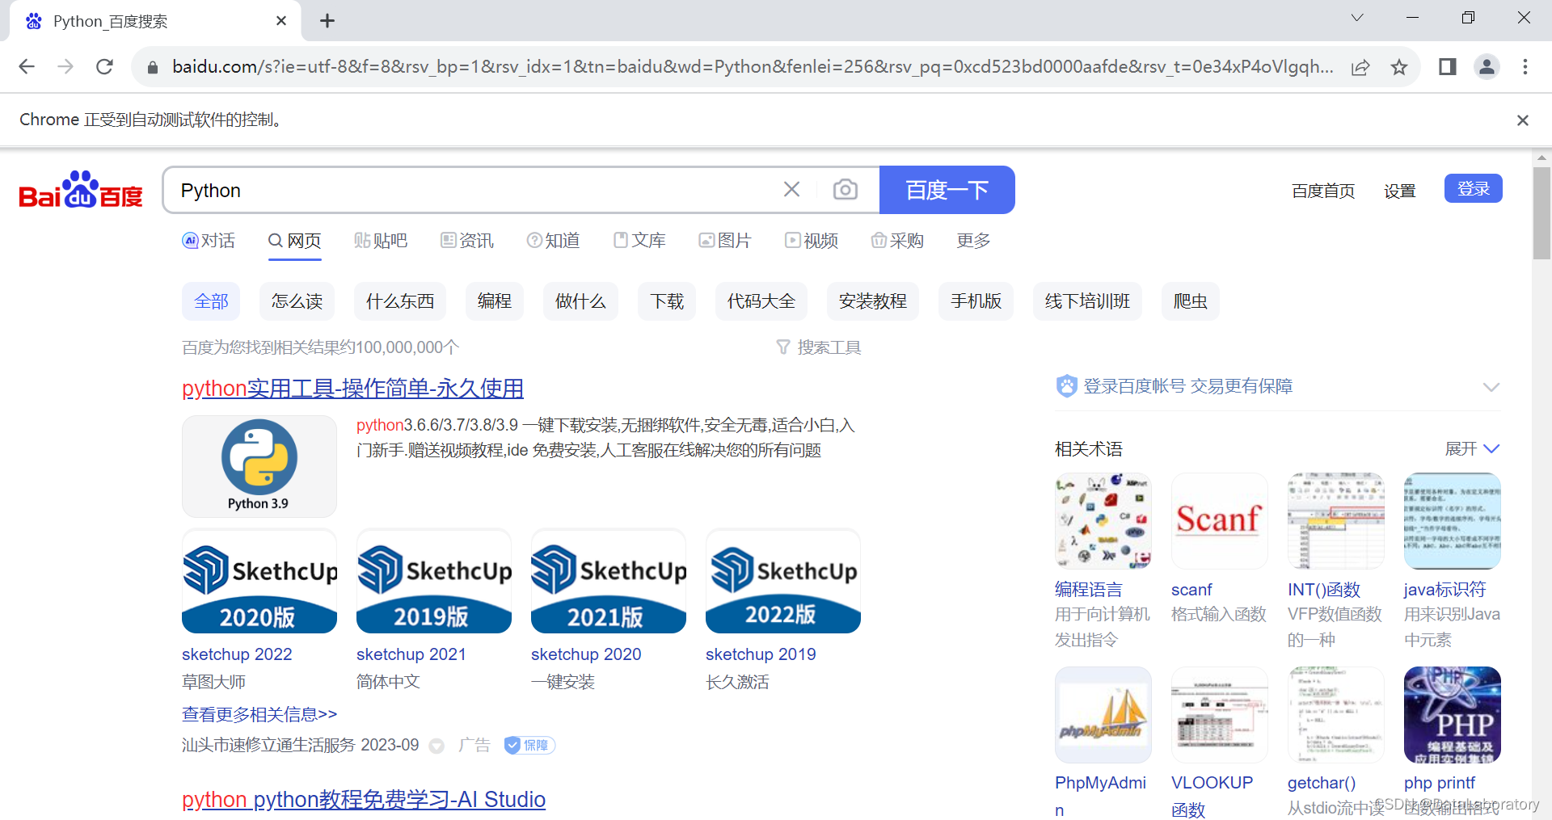Click the 编程语言 thumbnail image
Image resolution: width=1552 pixels, height=820 pixels.
pos(1103,521)
